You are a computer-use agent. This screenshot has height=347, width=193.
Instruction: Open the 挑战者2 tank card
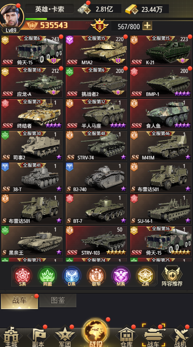pyautogui.click(x=96, y=82)
